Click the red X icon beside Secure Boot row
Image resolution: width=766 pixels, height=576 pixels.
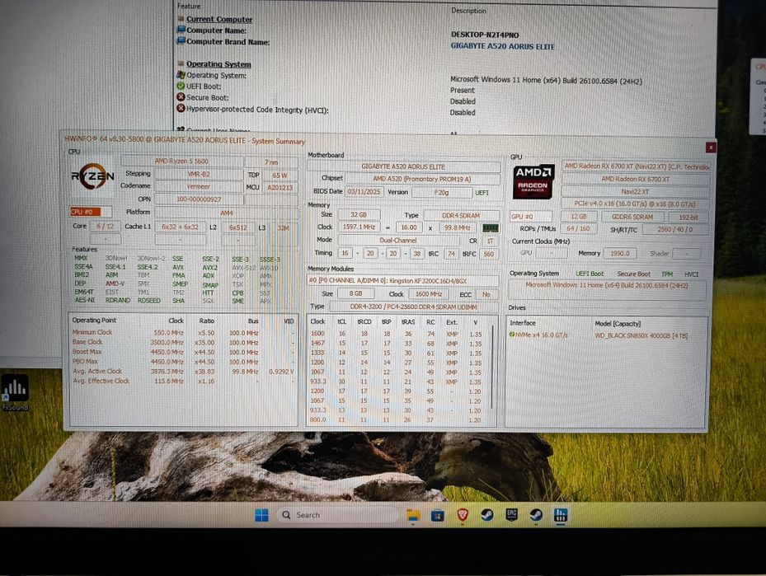pyautogui.click(x=181, y=97)
